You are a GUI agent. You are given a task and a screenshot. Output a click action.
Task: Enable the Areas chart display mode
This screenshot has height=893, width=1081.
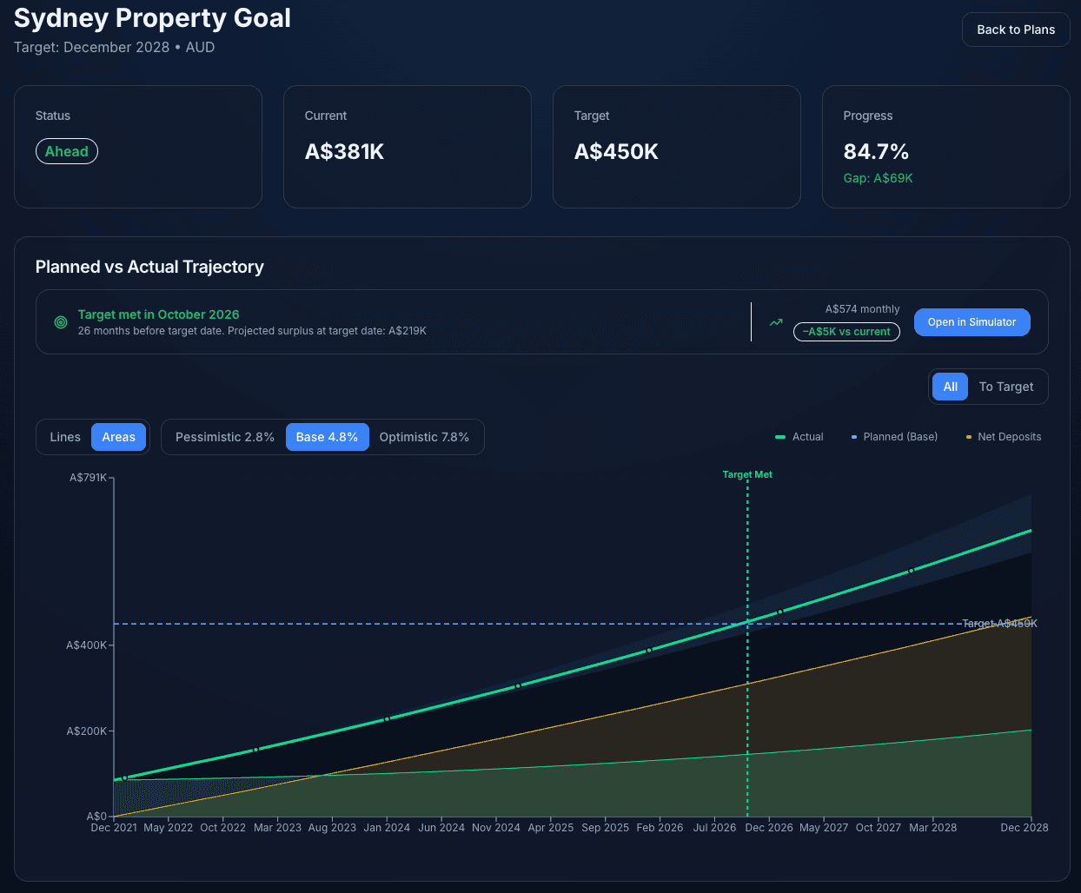point(118,437)
